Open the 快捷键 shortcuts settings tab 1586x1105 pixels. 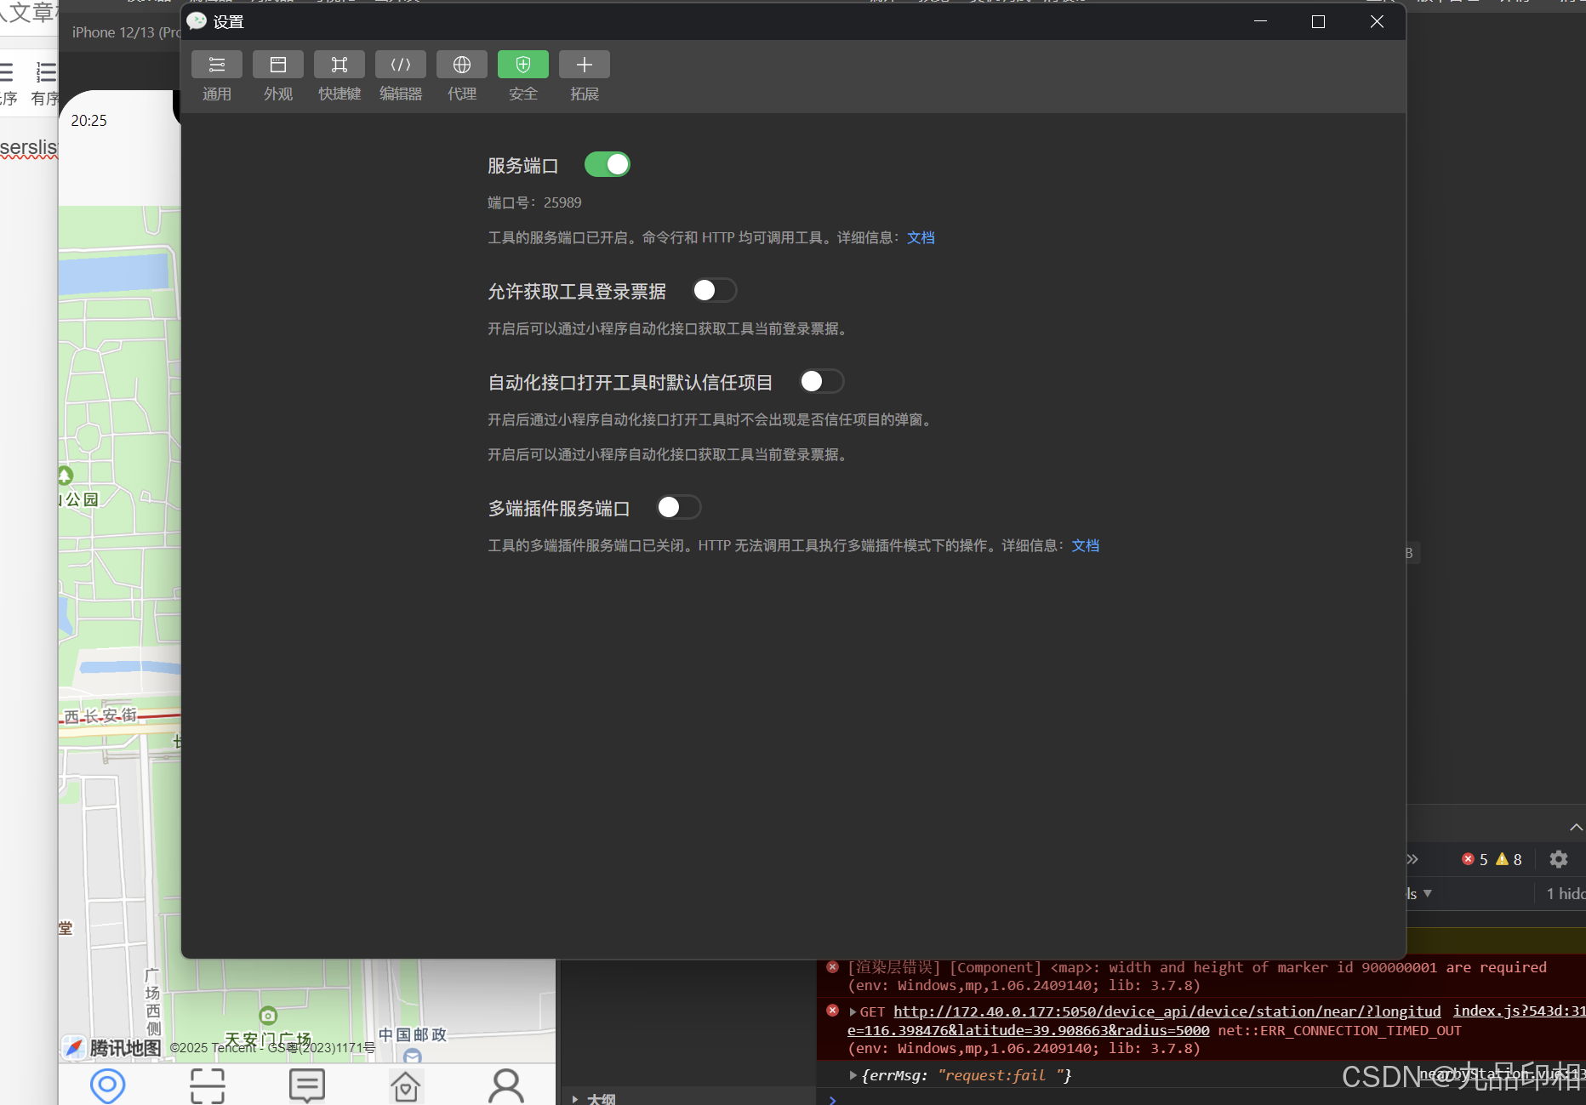pyautogui.click(x=339, y=77)
